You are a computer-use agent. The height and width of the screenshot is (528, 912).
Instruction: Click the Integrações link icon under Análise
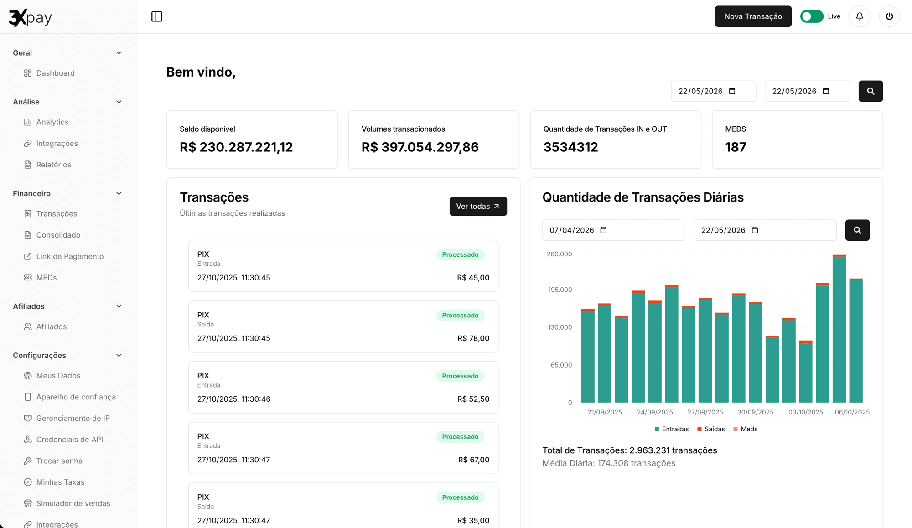(x=28, y=144)
